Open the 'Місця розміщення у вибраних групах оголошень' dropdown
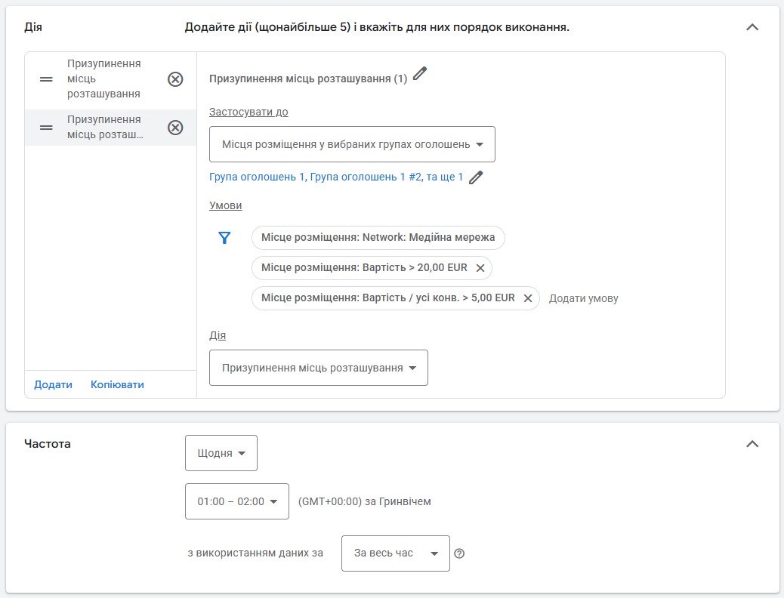 (x=352, y=144)
